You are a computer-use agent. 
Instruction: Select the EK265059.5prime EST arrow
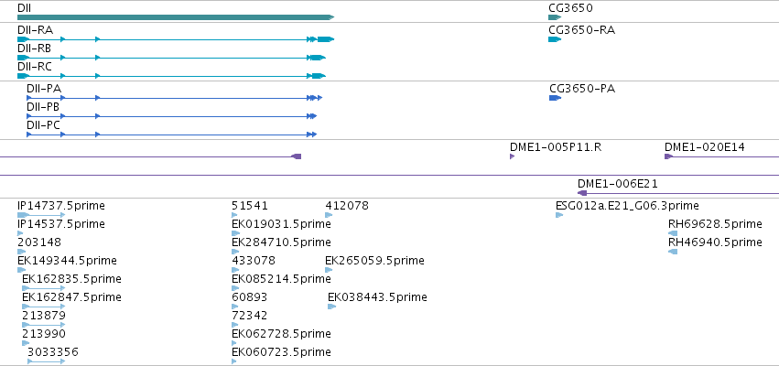click(x=329, y=270)
